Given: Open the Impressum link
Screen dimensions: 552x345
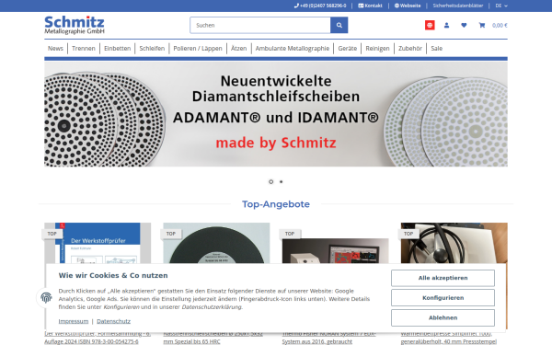Looking at the screenshot, I should [74, 321].
